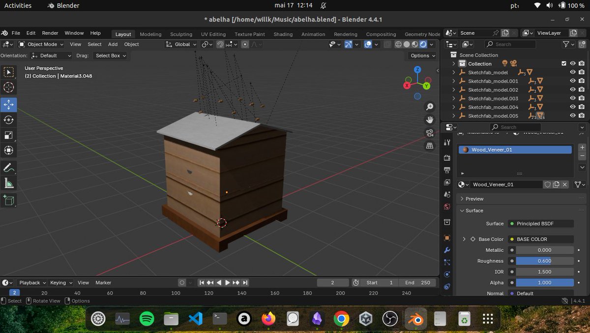The image size is (590, 333).
Task: Hide Sketchfab_model.001 with eye icon
Action: [573, 81]
